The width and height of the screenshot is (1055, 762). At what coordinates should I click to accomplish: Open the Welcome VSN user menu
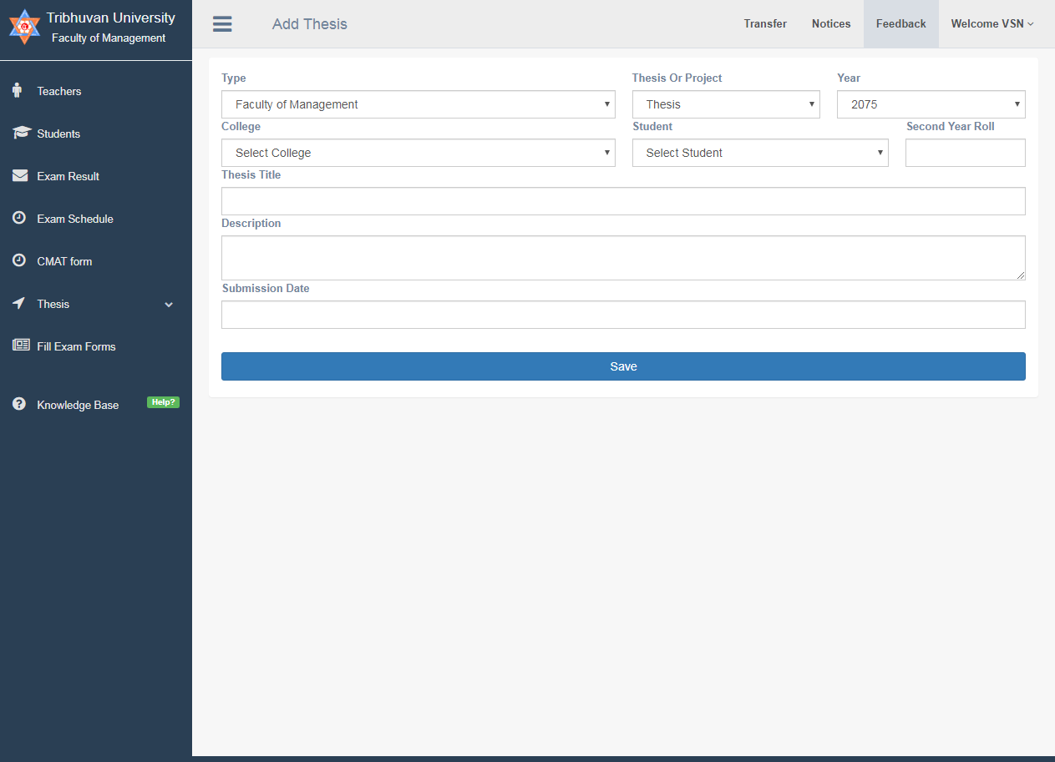coord(992,24)
